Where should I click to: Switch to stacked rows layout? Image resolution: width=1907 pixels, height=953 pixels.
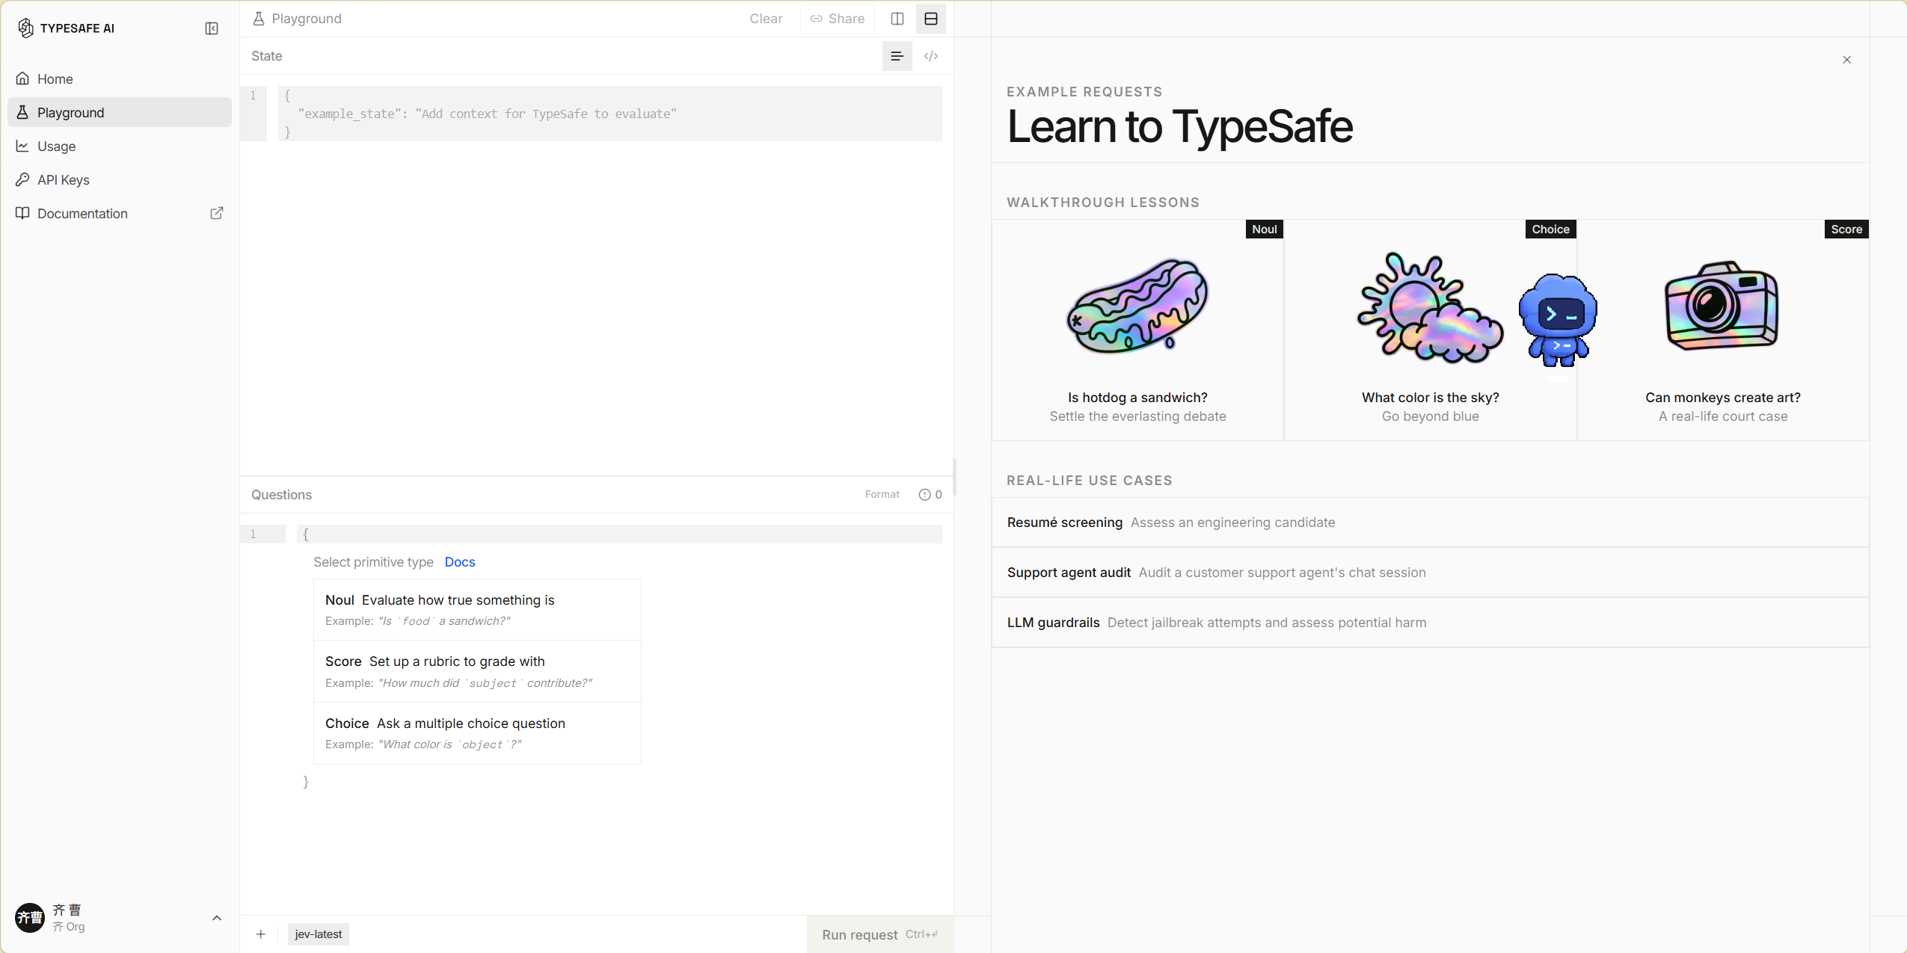pos(931,19)
